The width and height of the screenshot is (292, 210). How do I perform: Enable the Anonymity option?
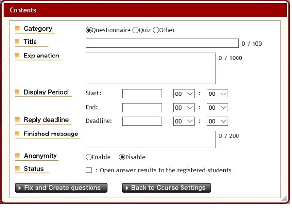click(89, 157)
